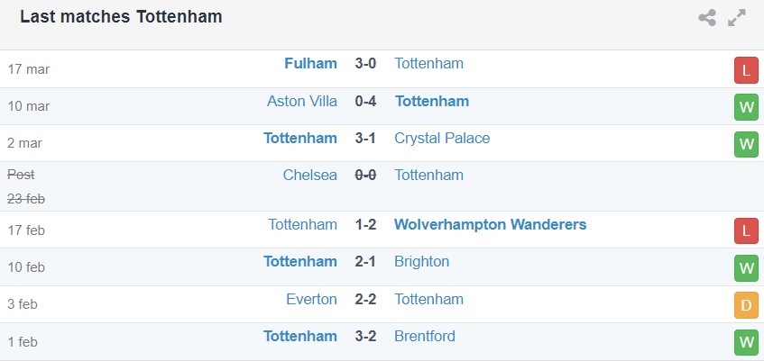Image resolution: width=764 pixels, height=361 pixels.
Task: Click Wolverhampton Wanderers team name
Action: (x=490, y=224)
